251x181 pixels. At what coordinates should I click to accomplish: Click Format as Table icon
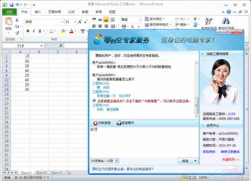[x=147, y=25]
